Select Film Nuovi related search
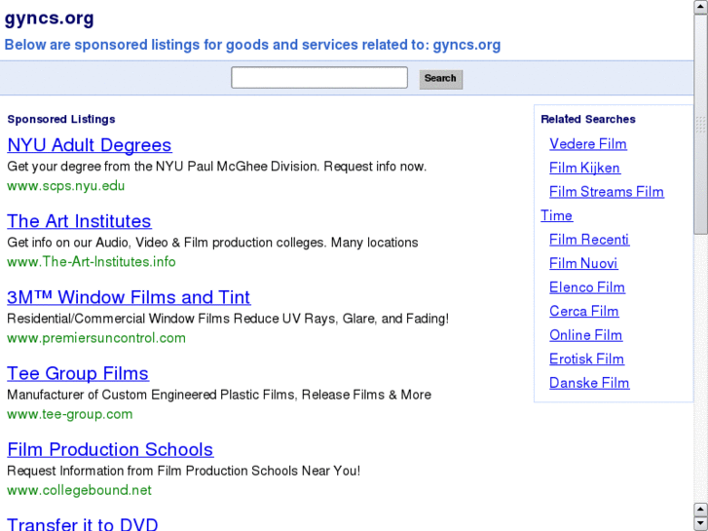The width and height of the screenshot is (708, 531). [x=583, y=263]
